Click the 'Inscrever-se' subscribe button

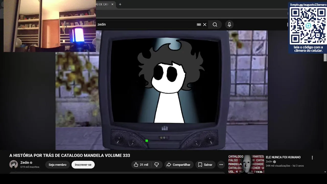[x=83, y=165]
